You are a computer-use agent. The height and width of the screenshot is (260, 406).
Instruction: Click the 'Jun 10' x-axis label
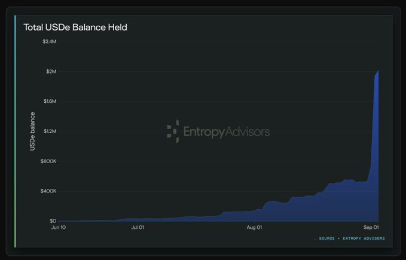tap(59, 227)
